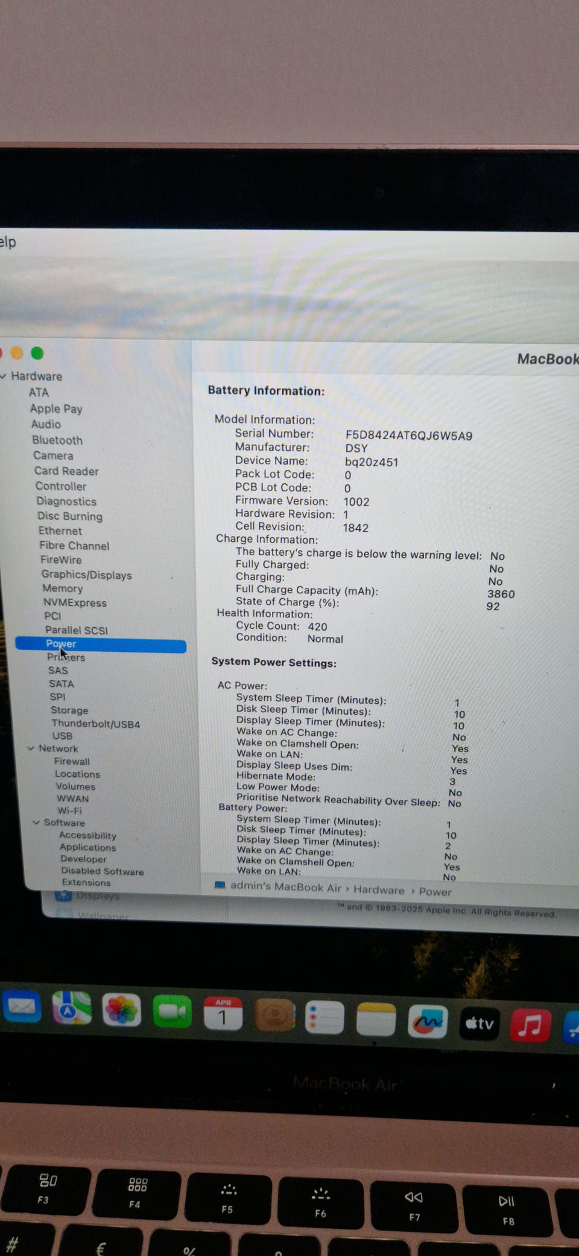Open the Calendar icon showing APR 1
This screenshot has height=1256, width=579.
(x=223, y=1014)
